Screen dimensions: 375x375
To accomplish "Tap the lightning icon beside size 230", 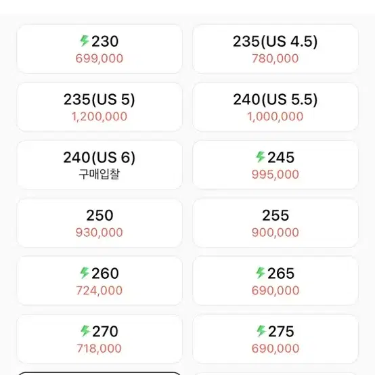I will click(x=85, y=41).
